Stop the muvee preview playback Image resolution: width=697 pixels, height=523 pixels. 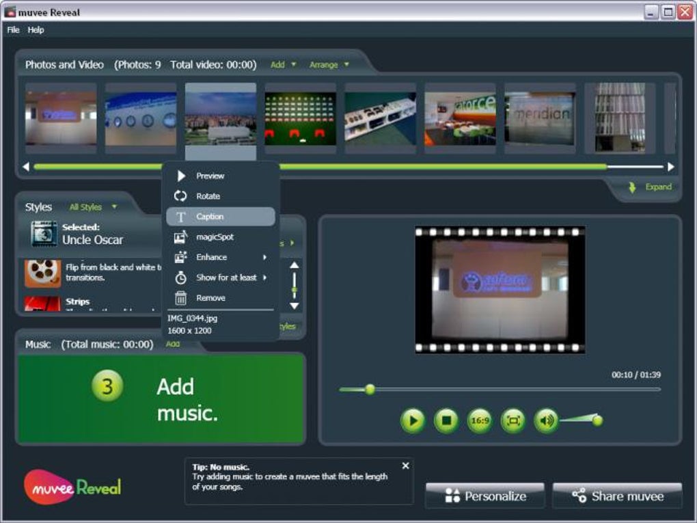[446, 420]
